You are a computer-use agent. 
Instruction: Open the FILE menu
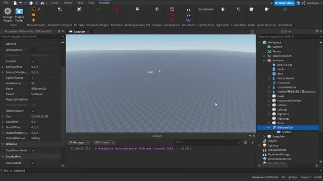tap(6, 3)
